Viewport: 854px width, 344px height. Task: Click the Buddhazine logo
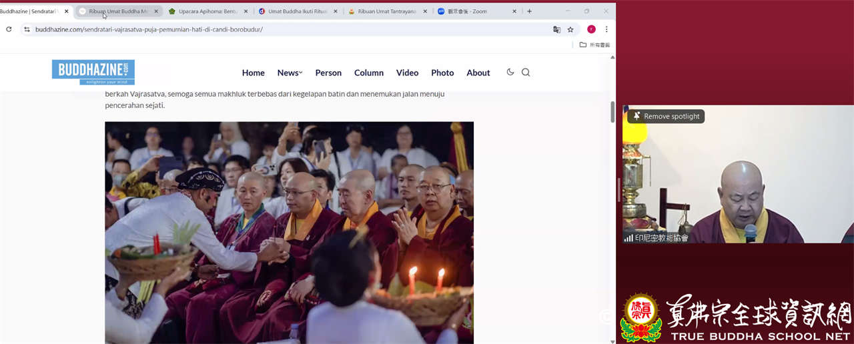(93, 72)
